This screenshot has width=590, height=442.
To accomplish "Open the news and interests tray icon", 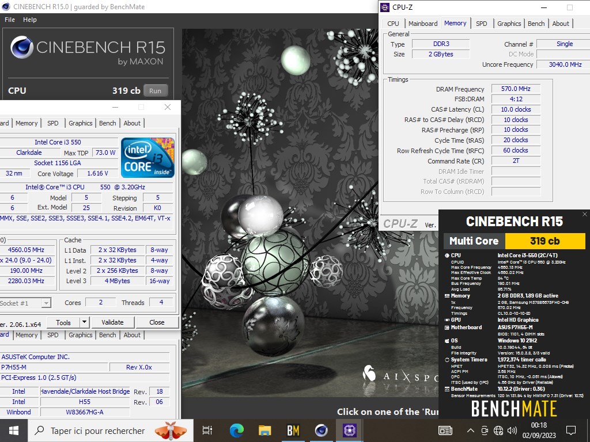I will (x=445, y=430).
